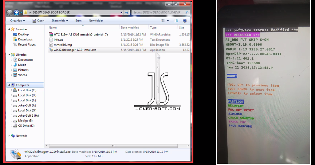Viewport: 315px width, 165px height.
Task: Click the refresh button beside address bar
Action: (x=127, y=13)
